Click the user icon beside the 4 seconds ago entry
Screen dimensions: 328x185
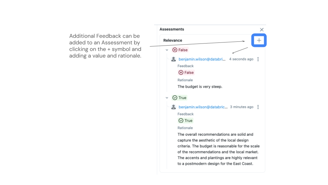click(174, 59)
